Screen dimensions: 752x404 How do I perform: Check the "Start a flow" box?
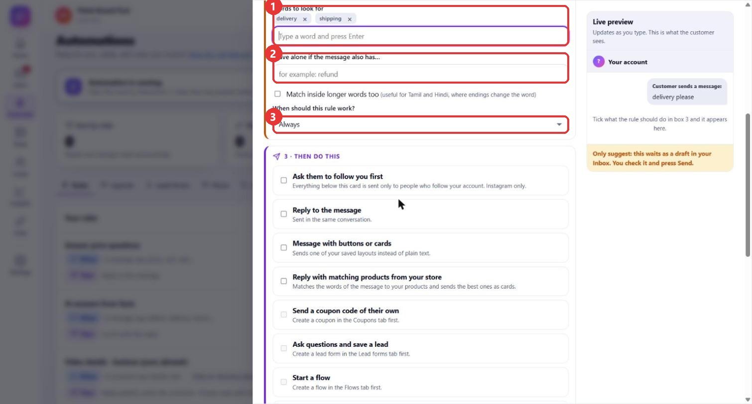click(x=284, y=382)
